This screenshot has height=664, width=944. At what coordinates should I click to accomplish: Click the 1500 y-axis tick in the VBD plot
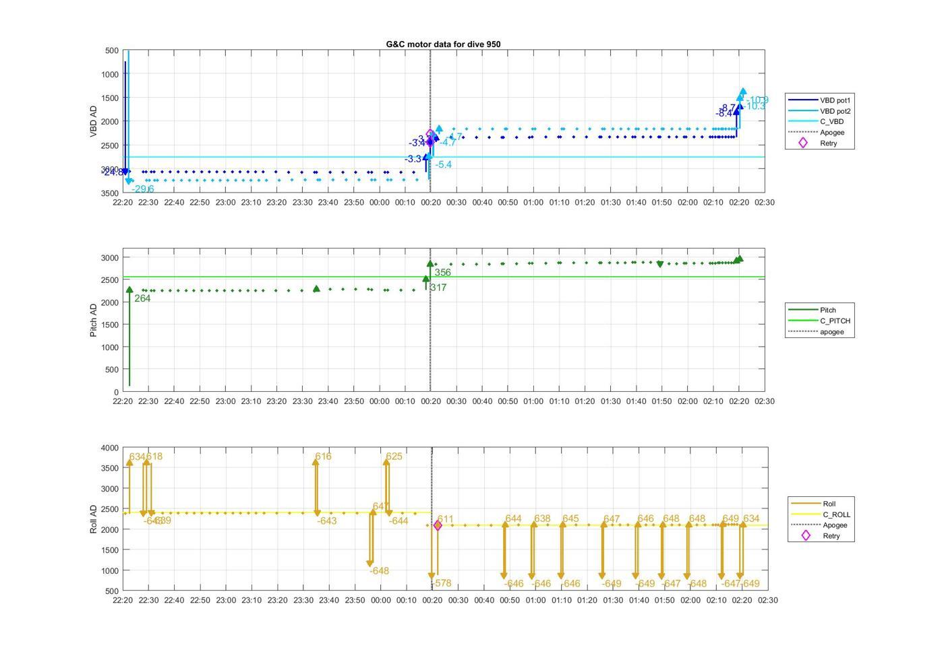tap(110, 98)
